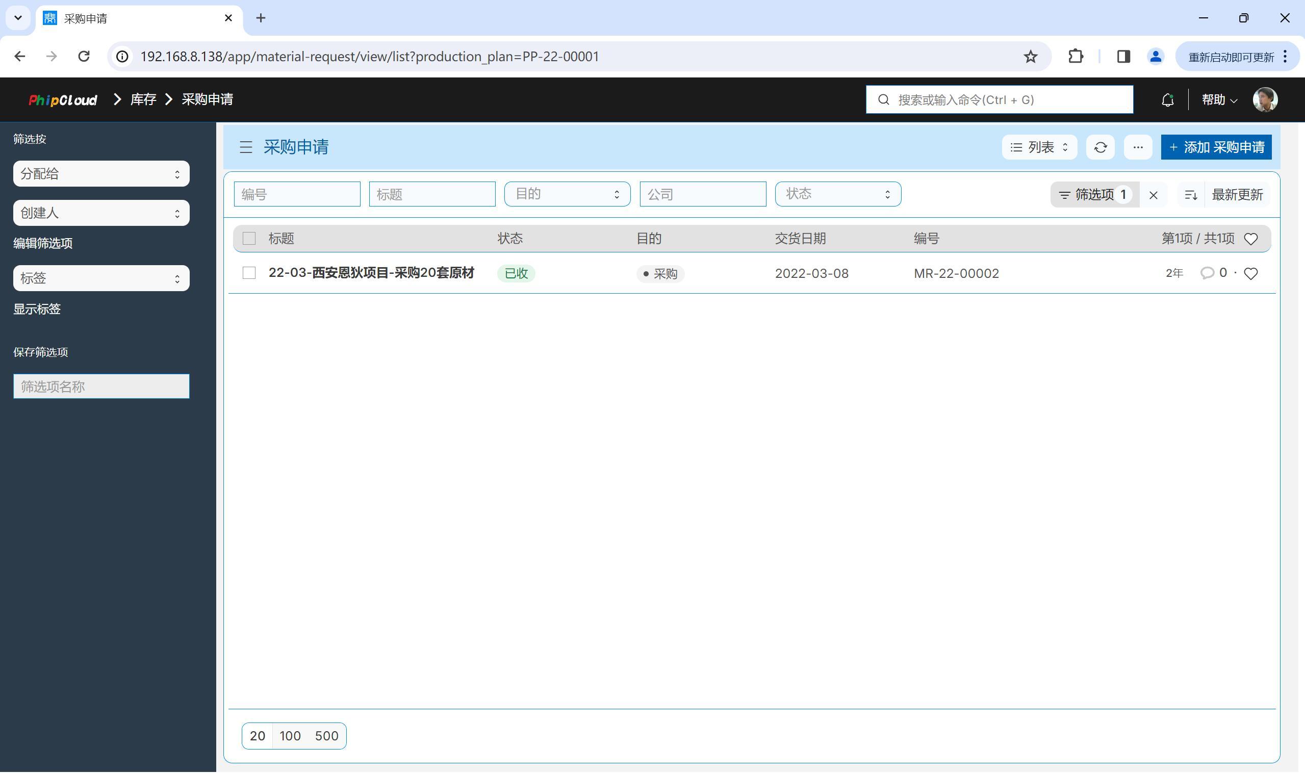
Task: Clear filter with the X icon
Action: pyautogui.click(x=1153, y=195)
